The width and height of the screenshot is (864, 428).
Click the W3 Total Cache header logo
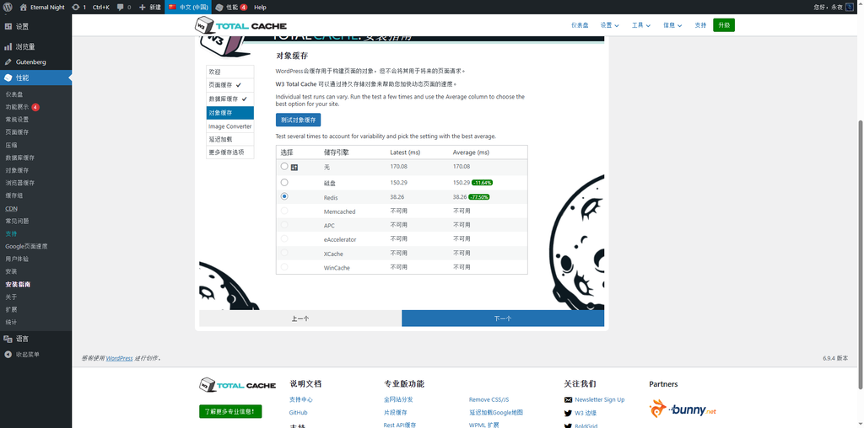click(240, 25)
